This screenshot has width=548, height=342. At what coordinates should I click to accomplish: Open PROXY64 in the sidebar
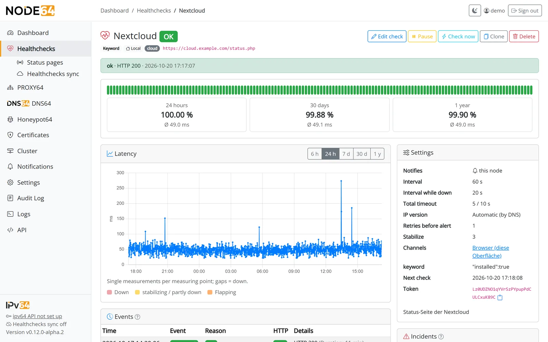(46, 88)
